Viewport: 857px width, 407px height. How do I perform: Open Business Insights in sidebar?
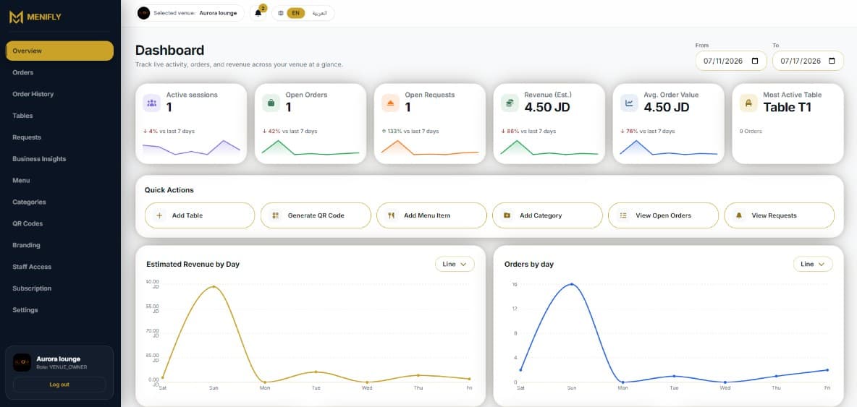(59, 159)
